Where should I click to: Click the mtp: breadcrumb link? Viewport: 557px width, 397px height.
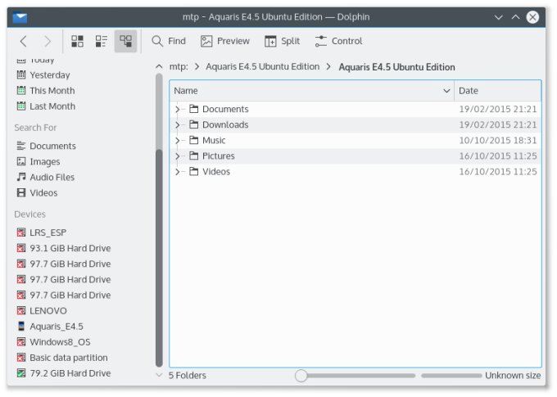[179, 67]
